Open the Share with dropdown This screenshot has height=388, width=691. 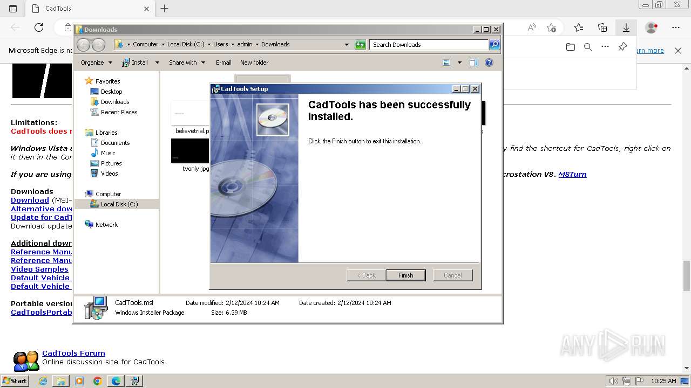pyautogui.click(x=187, y=63)
